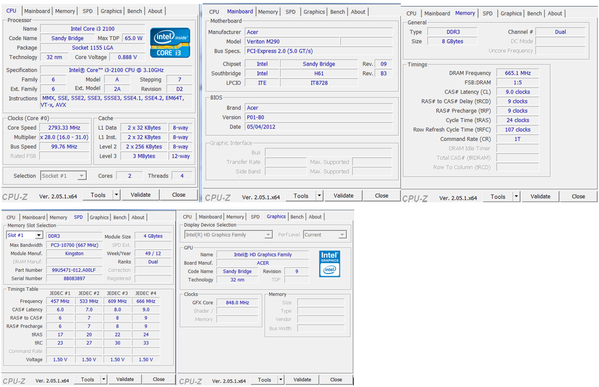The image size is (599, 387).
Task: Click the Sandy Bridge code name value in CPU window
Action: pos(67,38)
